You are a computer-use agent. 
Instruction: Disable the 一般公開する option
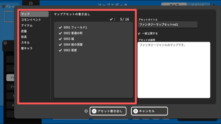point(139,33)
